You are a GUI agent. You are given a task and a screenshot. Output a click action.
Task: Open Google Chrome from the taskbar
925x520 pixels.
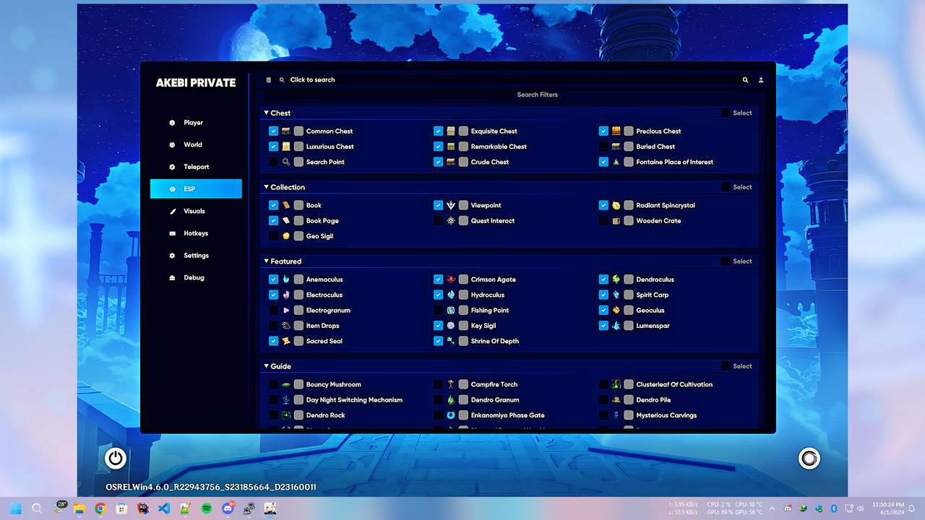coord(100,508)
